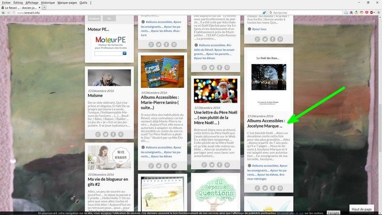Click the Rechercher search box in toolbar
This screenshot has width=382, height=215.
pyautogui.click(x=306, y=12)
